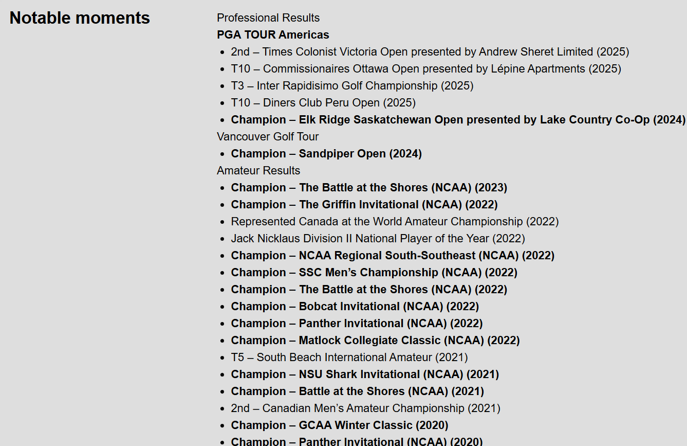The width and height of the screenshot is (687, 446).
Task: Click Elk Ridge Saskatchewan Open champion entry
Action: [x=458, y=120]
